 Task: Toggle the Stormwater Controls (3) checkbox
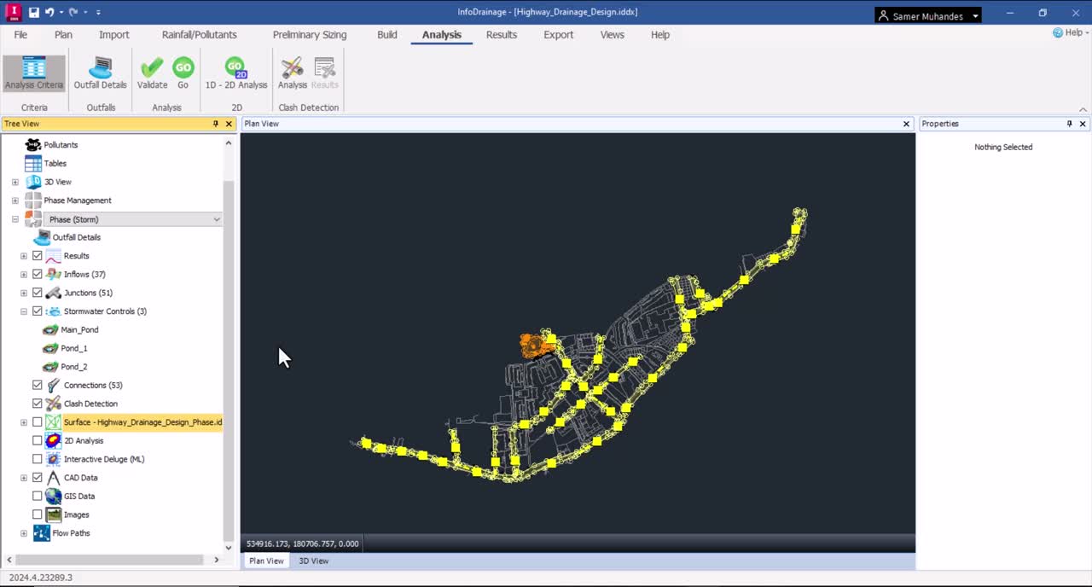pyautogui.click(x=38, y=311)
